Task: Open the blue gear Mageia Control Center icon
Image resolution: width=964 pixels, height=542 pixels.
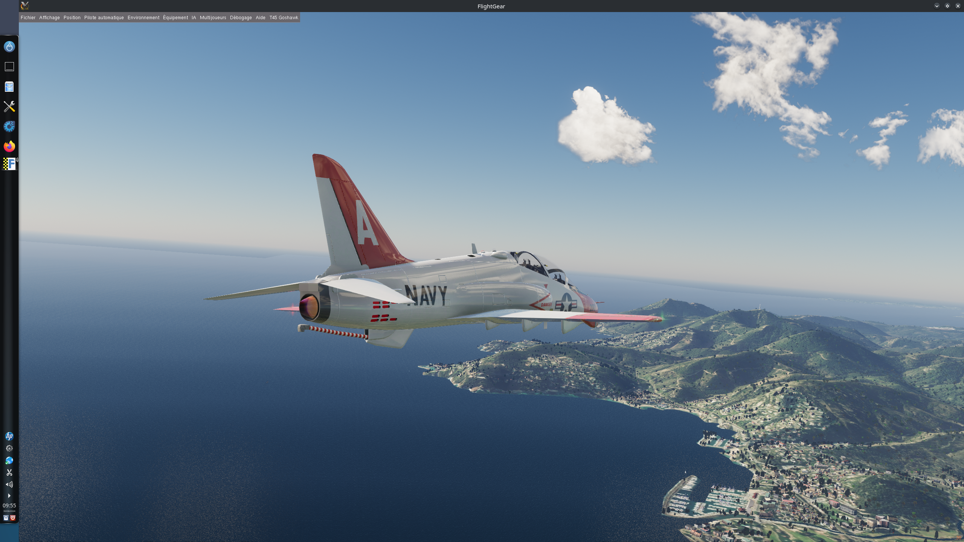Action: coord(9,126)
